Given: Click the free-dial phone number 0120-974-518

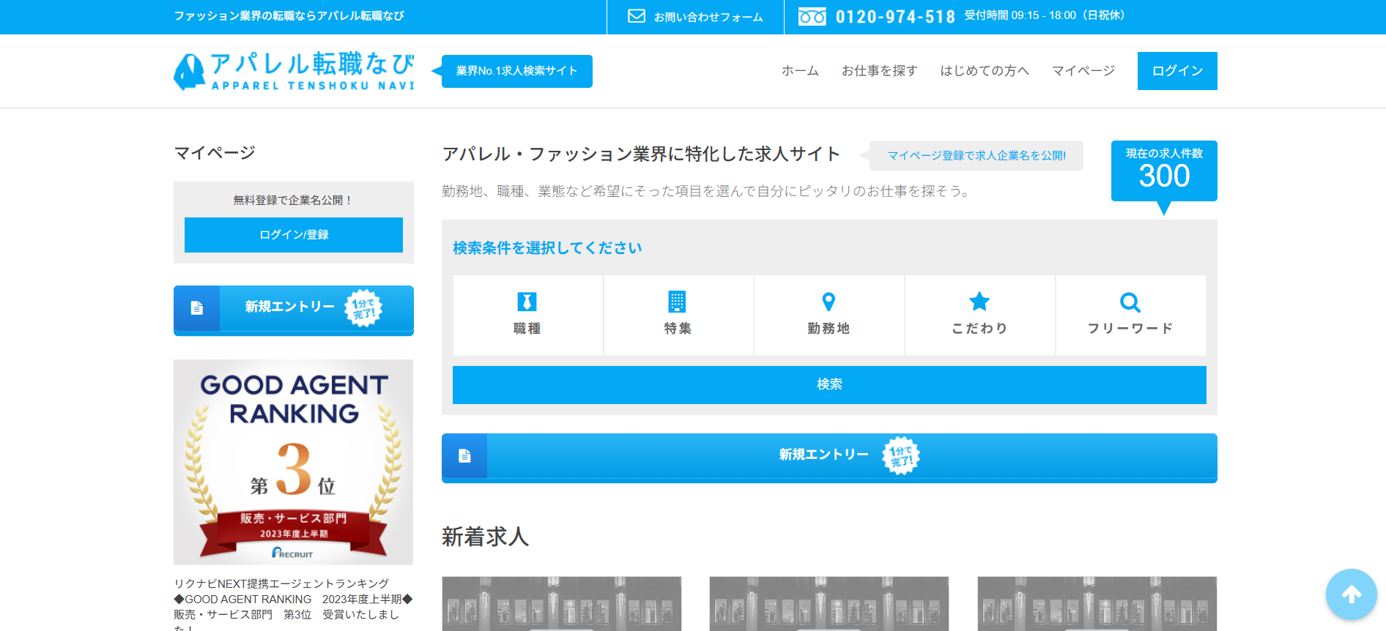Looking at the screenshot, I should pyautogui.click(x=895, y=17).
